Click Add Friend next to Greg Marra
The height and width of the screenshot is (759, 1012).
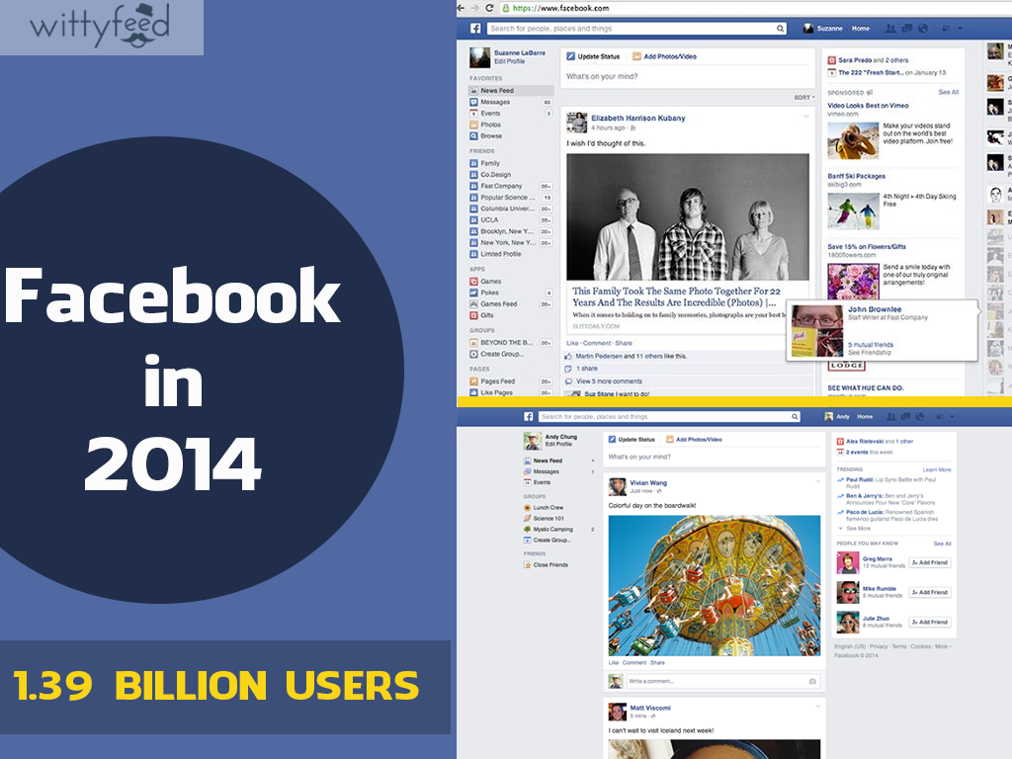pos(930,562)
